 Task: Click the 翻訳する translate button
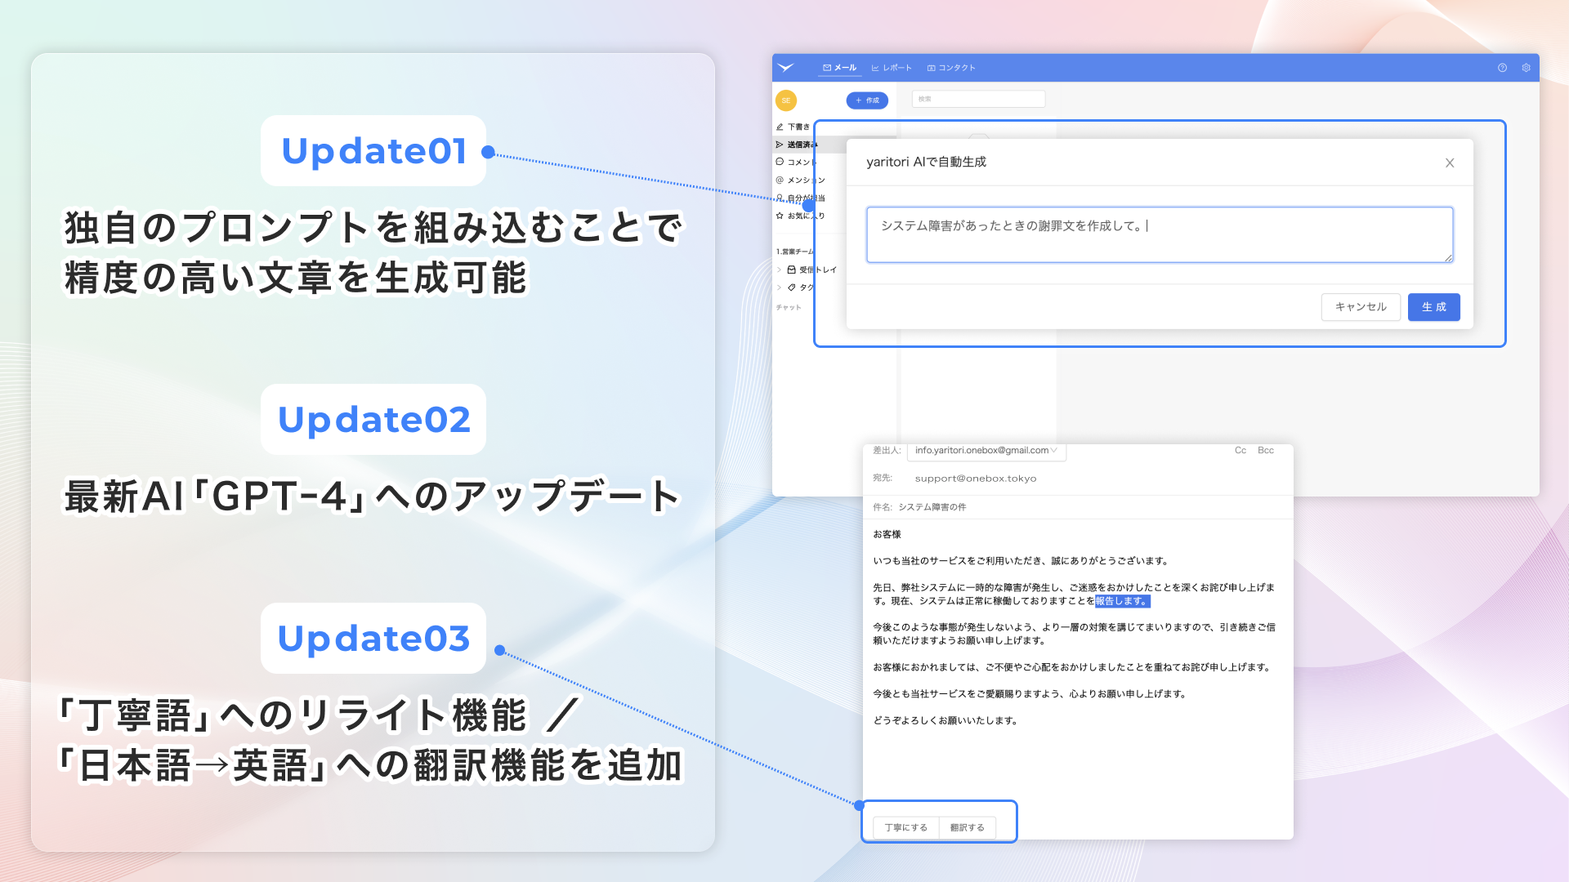[967, 827]
